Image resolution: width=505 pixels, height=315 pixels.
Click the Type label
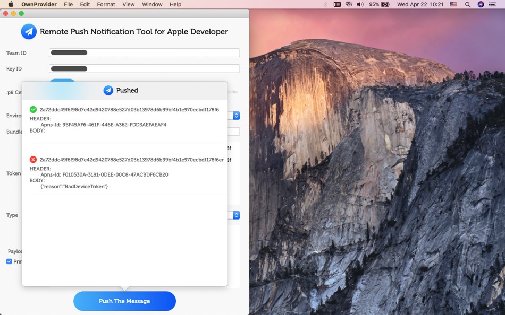pyautogui.click(x=12, y=215)
